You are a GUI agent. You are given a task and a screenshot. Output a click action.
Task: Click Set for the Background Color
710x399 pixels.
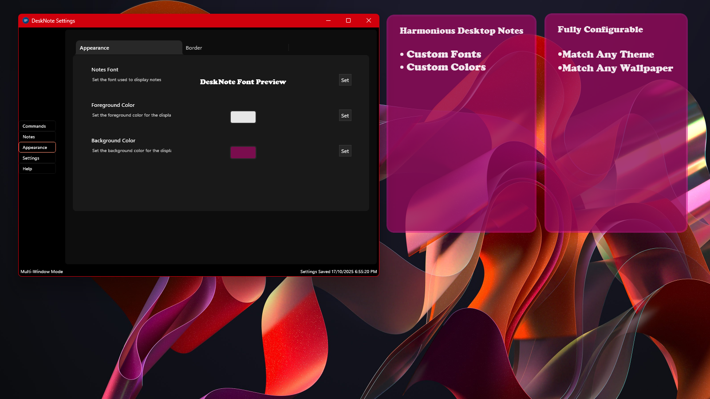[x=345, y=151]
